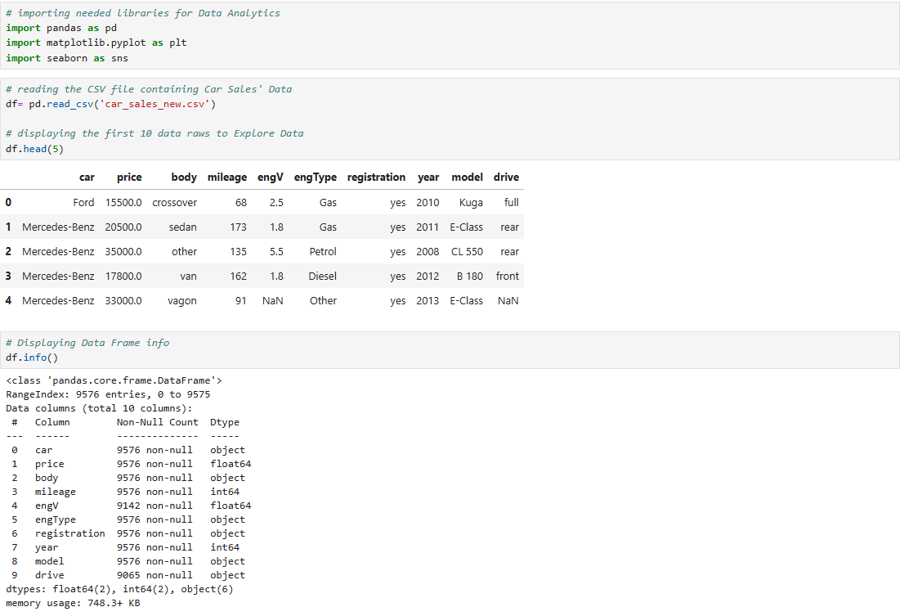Screen dimensions: 900x616
Task: Click the 'memory usage: 748.3+ KB' line
Action: [x=73, y=603]
